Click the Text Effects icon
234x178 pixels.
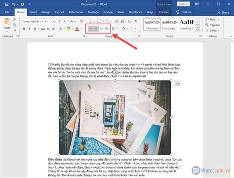pos(61,29)
